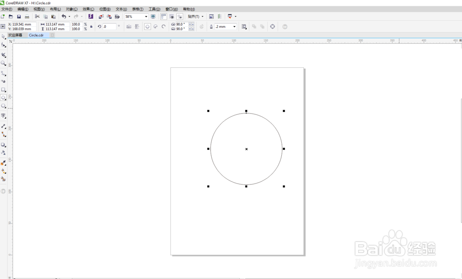The height and width of the screenshot is (279, 462).
Task: Select the Rectangle tool in toolbox
Action: click(x=4, y=89)
